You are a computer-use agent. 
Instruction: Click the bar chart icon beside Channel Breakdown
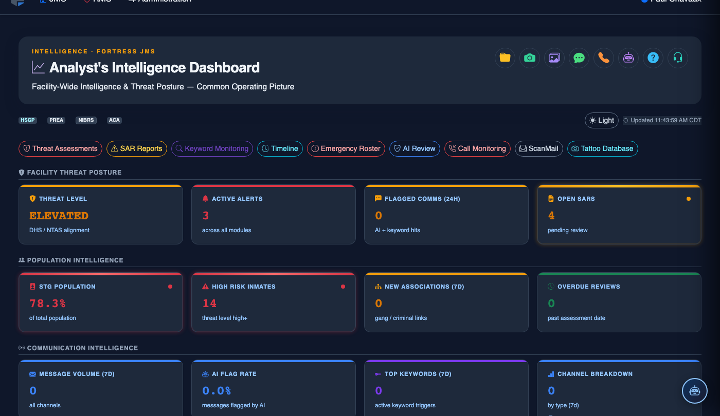coord(551,374)
